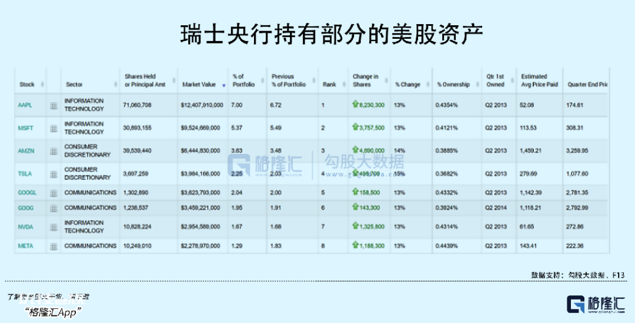This screenshot has height=323, width=635.
Task: Open the META ticker link
Action: click(x=25, y=246)
